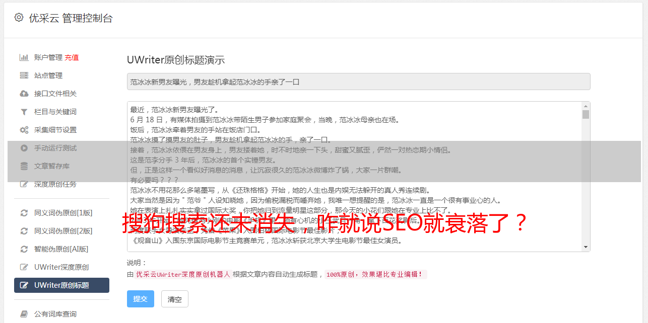Screen dimensions: 648x323
Task: Click the 清空 button
Action: pyautogui.click(x=175, y=299)
